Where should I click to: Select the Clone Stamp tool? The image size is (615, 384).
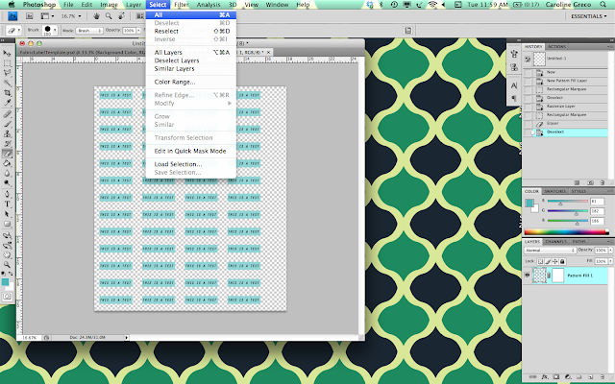click(7, 133)
